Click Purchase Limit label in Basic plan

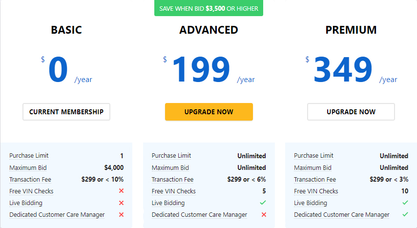pos(29,155)
